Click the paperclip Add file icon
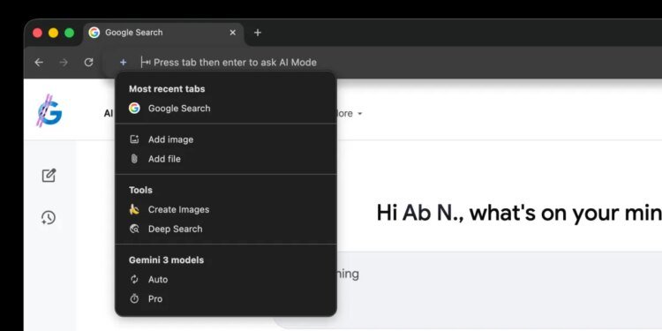 click(134, 159)
